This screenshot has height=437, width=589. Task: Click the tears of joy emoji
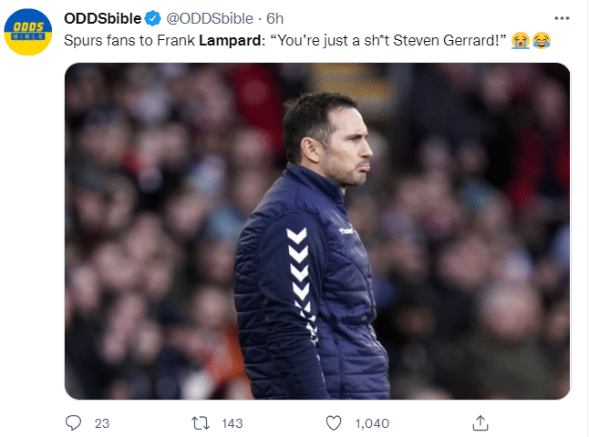542,39
